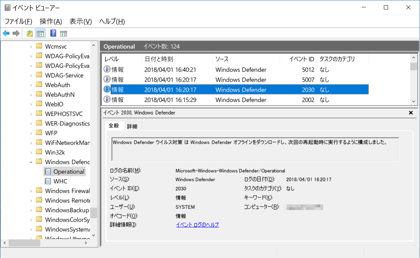Click the Back arrow toolbar icon

pyautogui.click(x=6, y=33)
